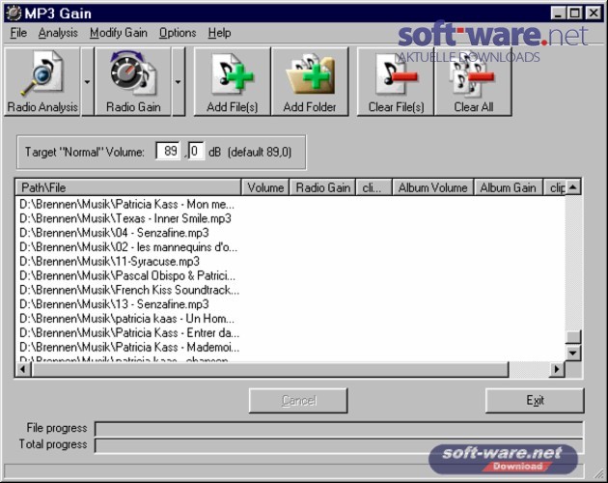The width and height of the screenshot is (608, 483).
Task: Click the target volume whole-number field showing 89
Action: [x=168, y=151]
